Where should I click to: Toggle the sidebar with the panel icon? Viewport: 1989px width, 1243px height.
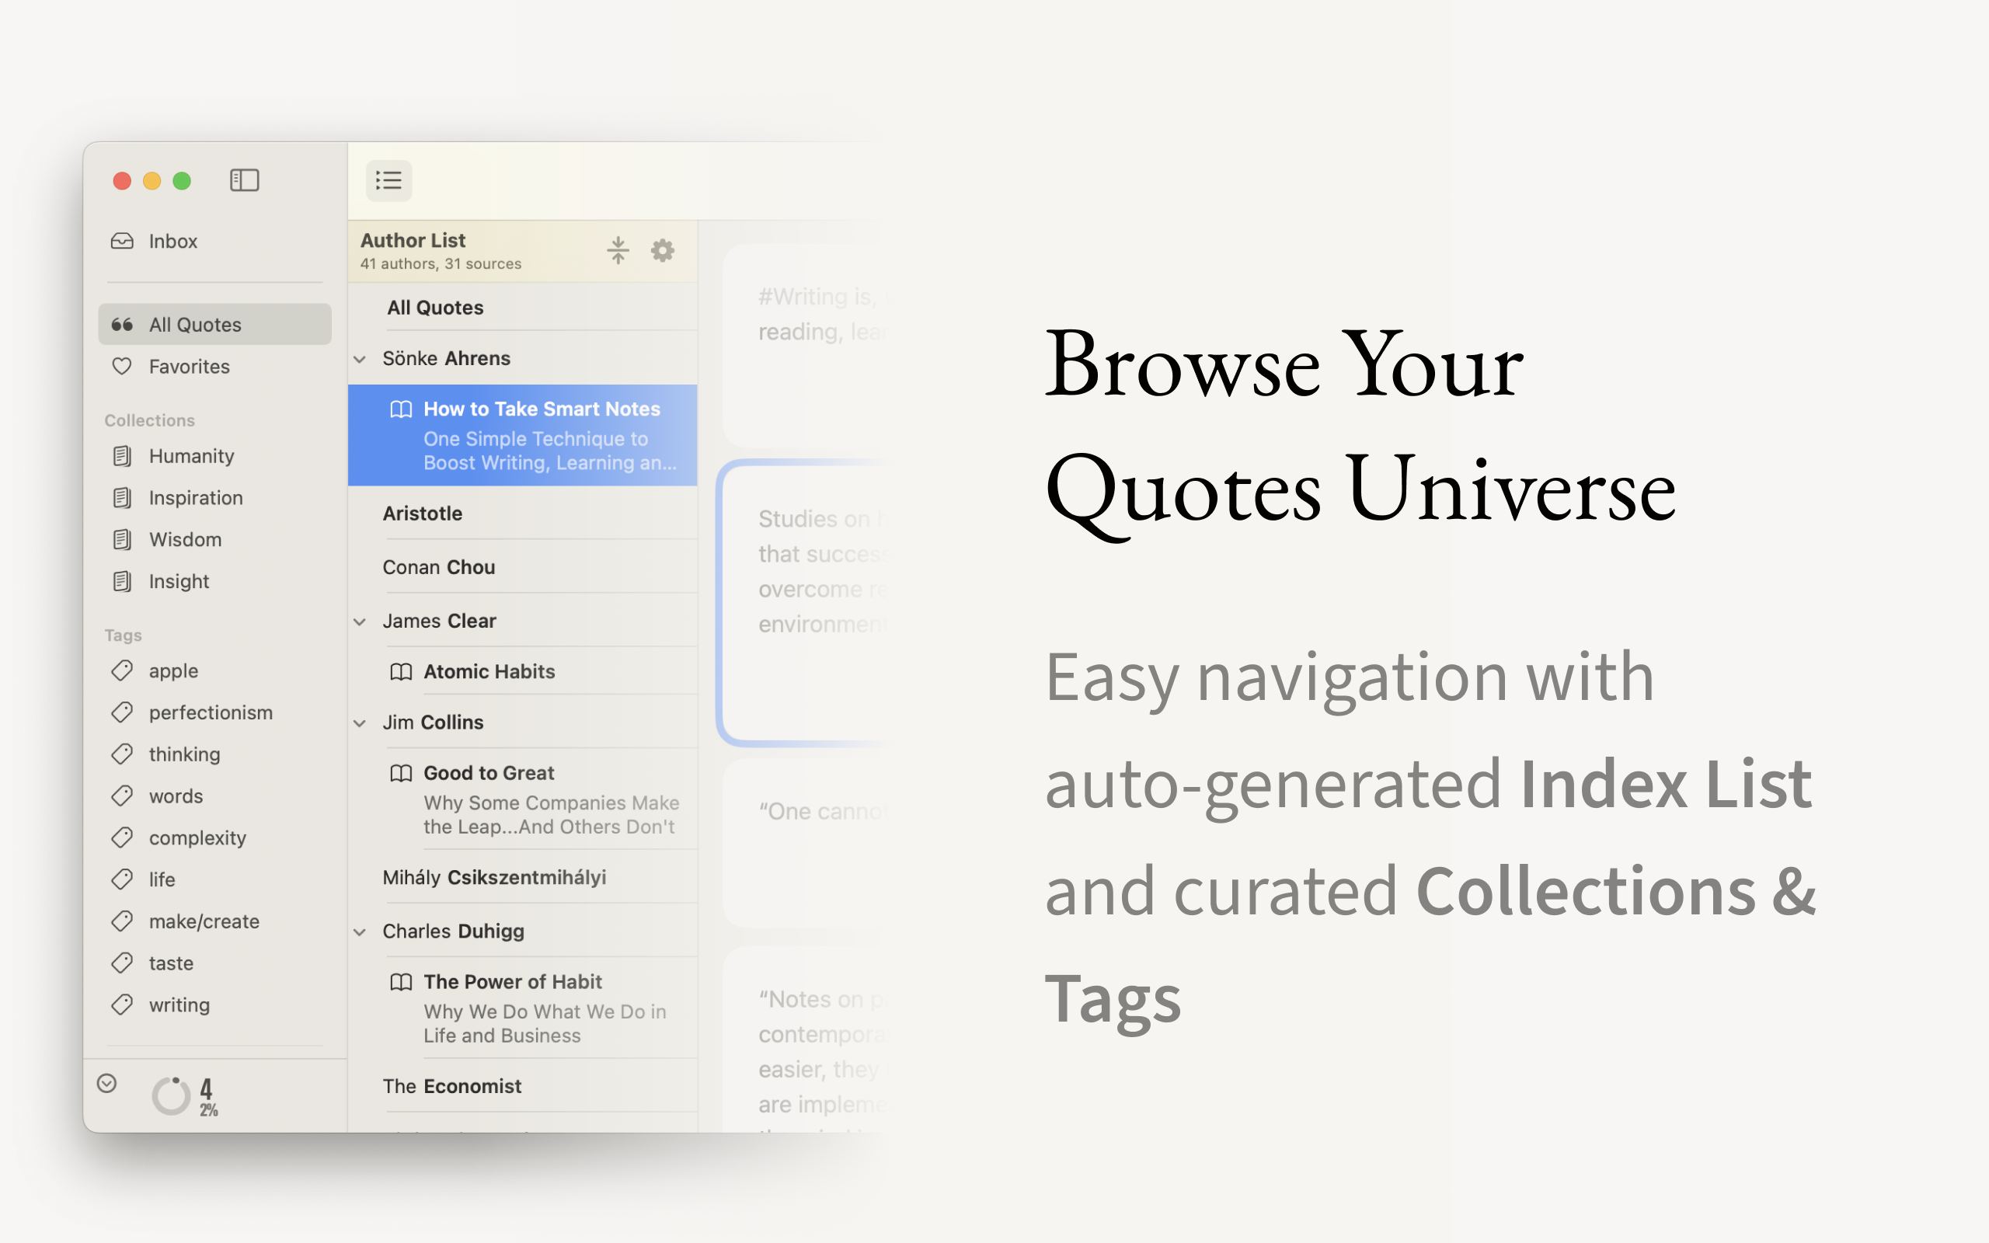click(x=244, y=180)
